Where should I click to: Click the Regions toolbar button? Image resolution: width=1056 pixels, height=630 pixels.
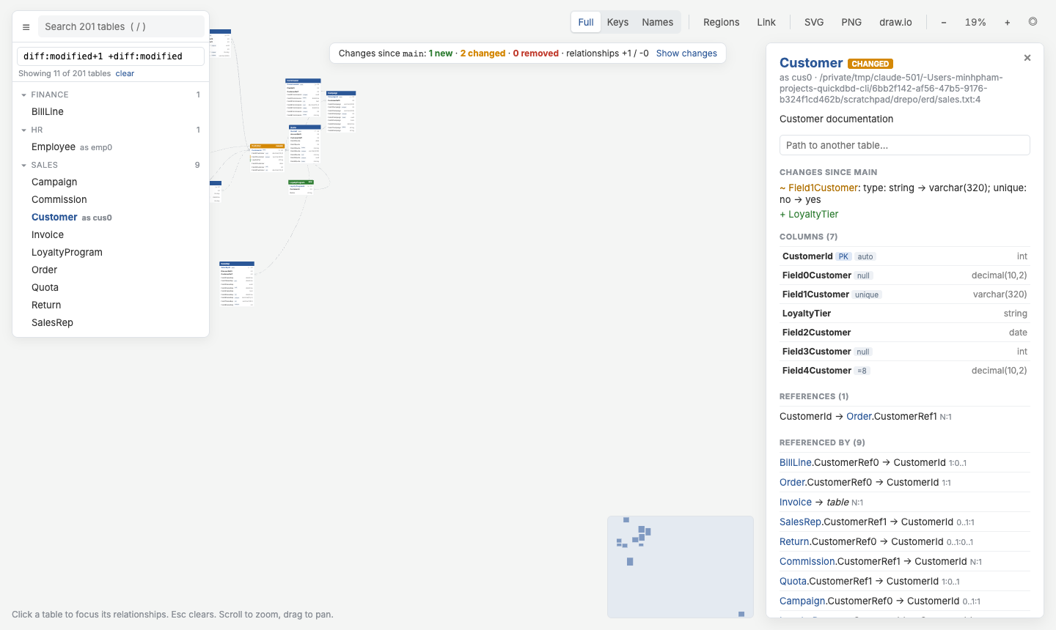pyautogui.click(x=721, y=22)
